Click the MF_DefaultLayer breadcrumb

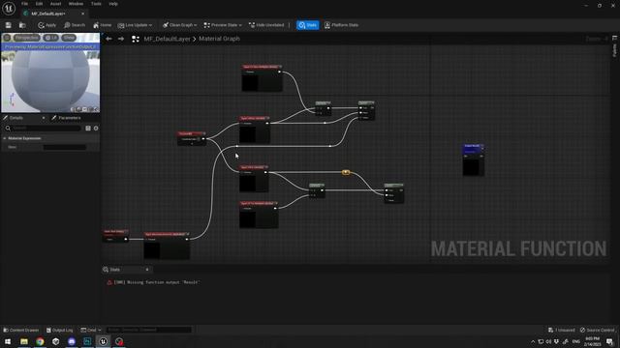[x=167, y=39]
